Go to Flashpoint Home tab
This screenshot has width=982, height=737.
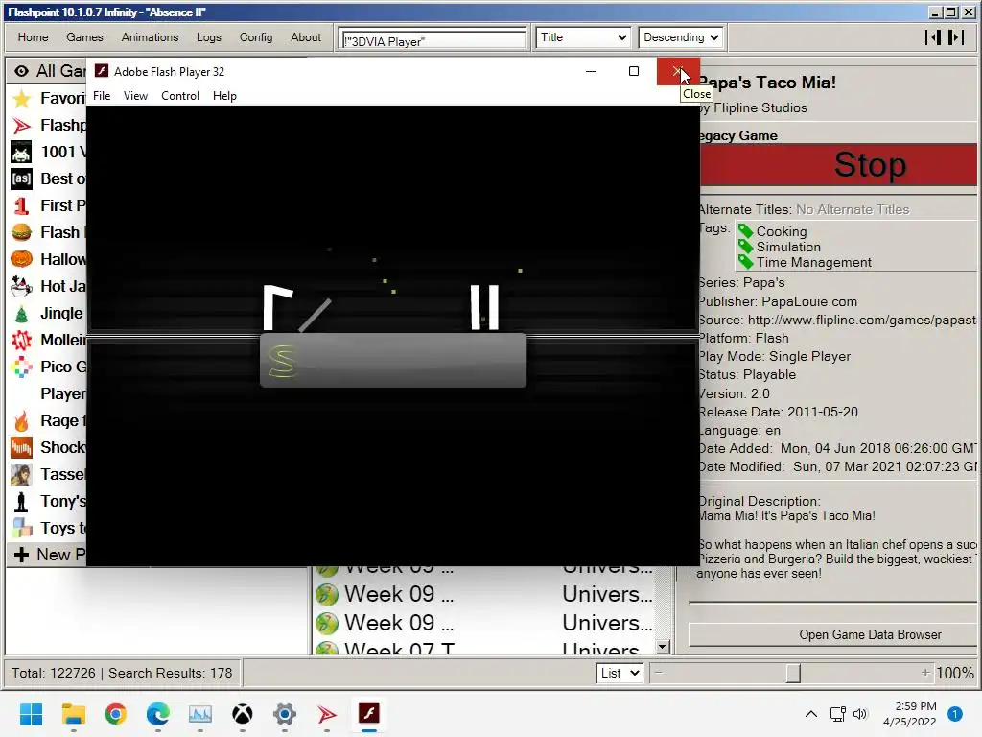34,37
